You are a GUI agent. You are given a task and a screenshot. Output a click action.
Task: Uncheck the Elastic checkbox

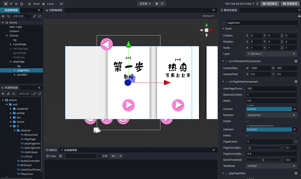click(247, 121)
